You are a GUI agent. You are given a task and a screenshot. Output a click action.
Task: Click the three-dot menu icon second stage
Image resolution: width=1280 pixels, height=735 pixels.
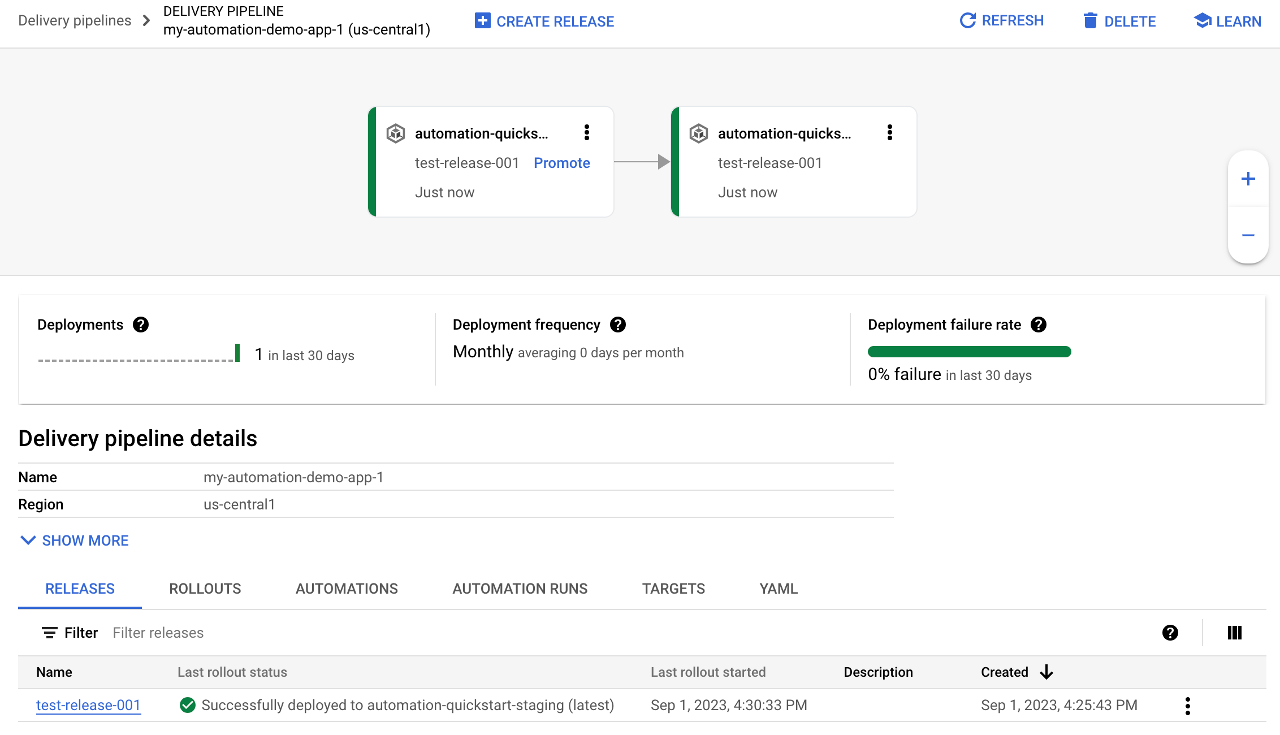[890, 133]
